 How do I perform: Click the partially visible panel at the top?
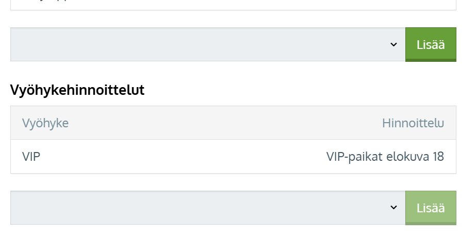(x=233, y=5)
